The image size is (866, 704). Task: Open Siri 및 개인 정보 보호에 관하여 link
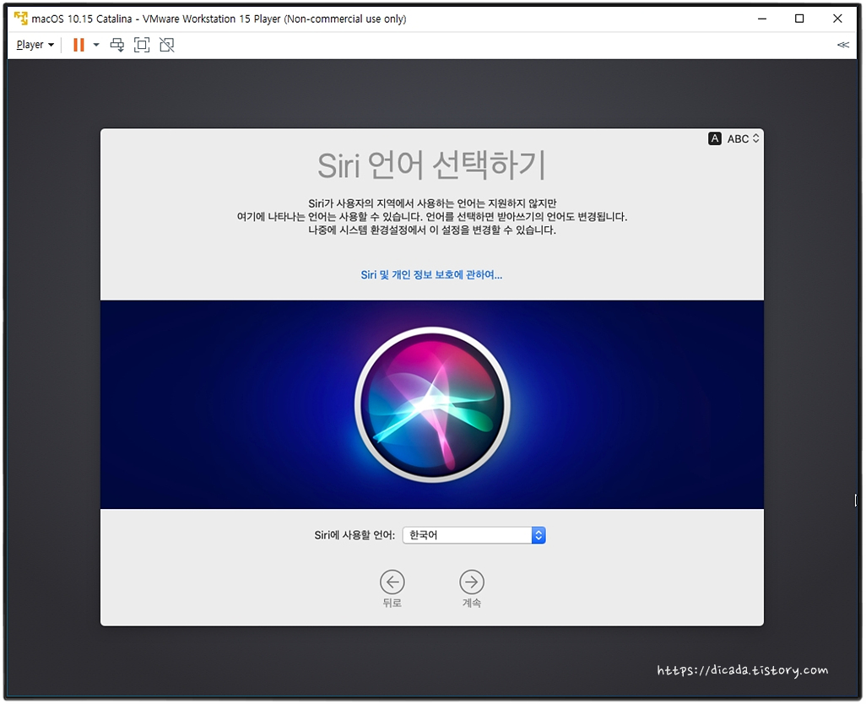431,274
